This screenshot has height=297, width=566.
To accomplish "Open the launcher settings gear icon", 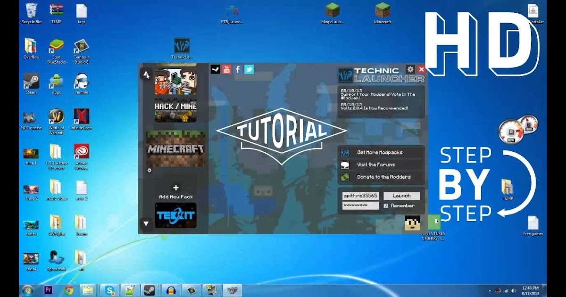I will pyautogui.click(x=411, y=69).
